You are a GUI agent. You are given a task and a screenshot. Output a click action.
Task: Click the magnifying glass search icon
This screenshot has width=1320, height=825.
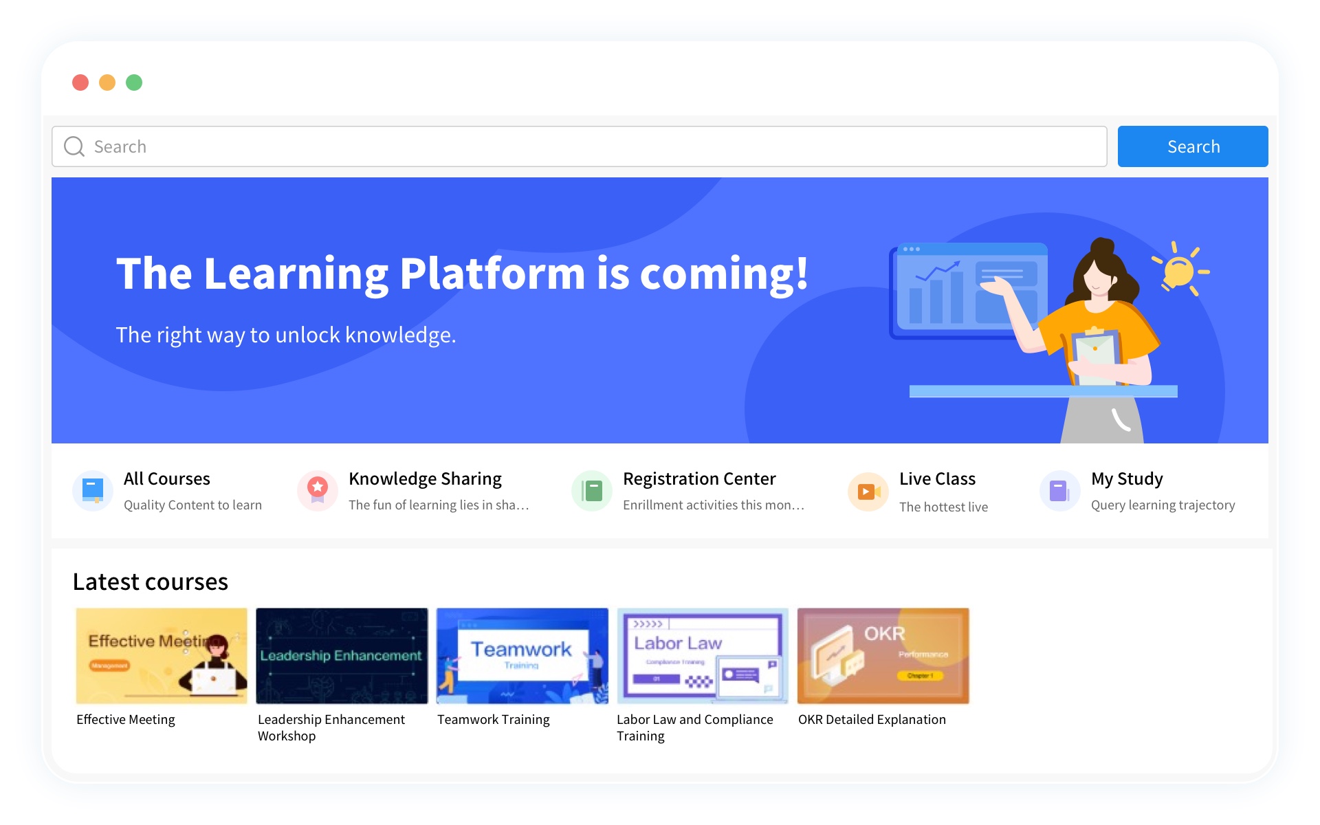74,146
